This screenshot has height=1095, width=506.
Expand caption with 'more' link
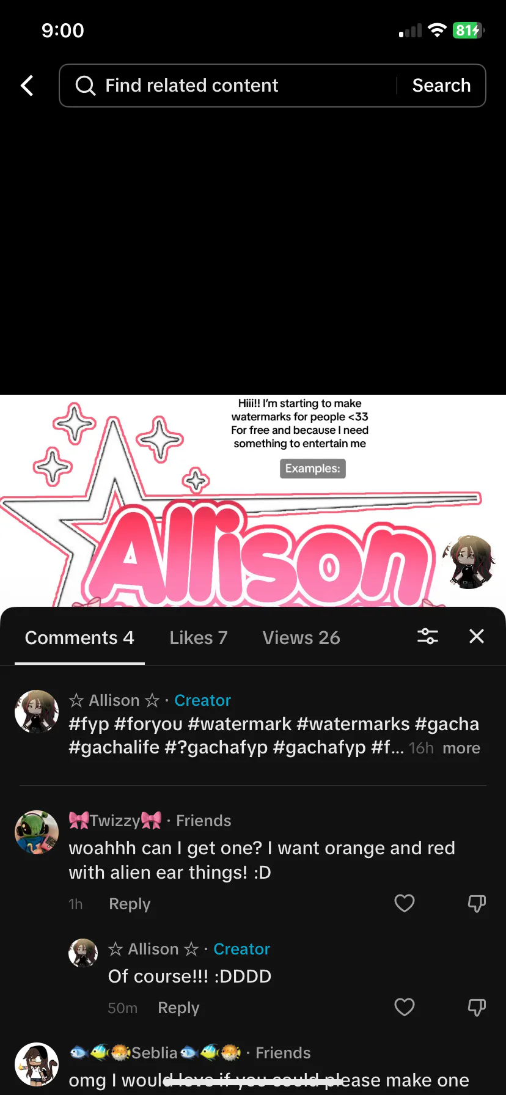tap(461, 748)
